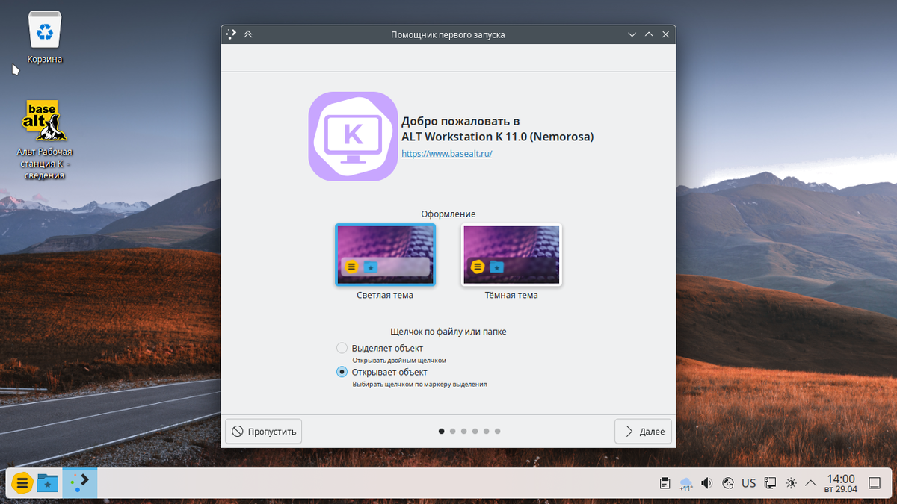
Task: Close the Помощник первого запуска window
Action: point(665,34)
